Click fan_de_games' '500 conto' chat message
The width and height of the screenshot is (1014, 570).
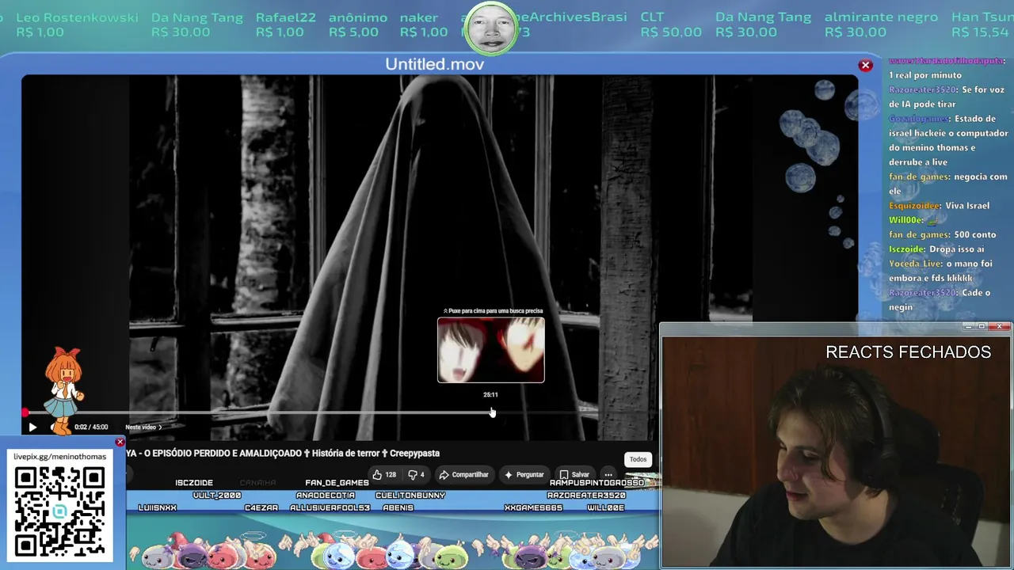943,234
